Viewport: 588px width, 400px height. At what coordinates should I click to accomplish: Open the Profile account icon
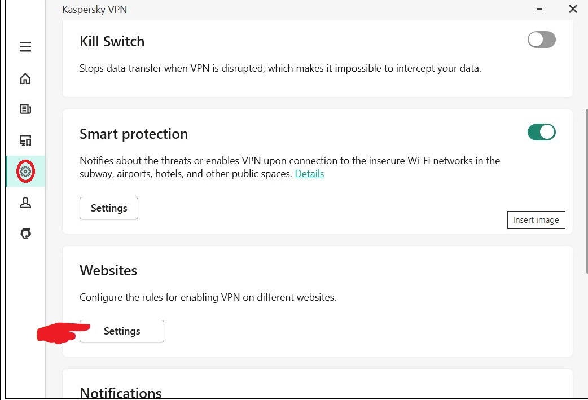[x=25, y=203]
